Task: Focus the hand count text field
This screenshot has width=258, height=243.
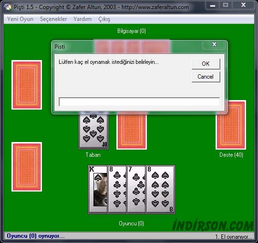Action: point(139,102)
